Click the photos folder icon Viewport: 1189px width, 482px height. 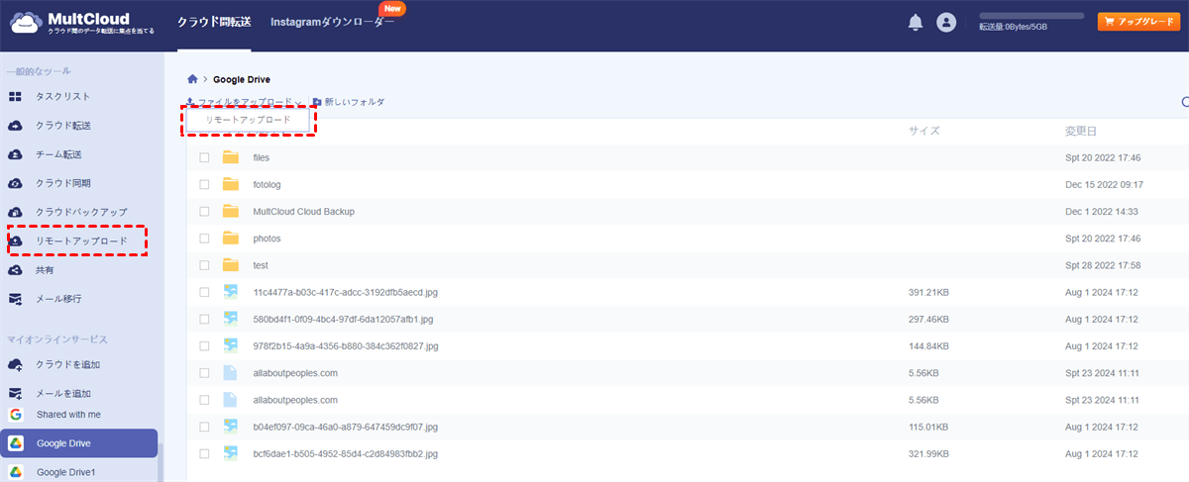pos(231,238)
